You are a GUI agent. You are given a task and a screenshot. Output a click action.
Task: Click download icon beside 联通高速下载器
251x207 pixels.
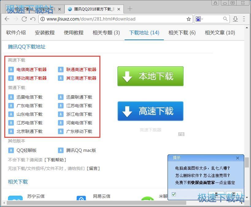pos(61,70)
